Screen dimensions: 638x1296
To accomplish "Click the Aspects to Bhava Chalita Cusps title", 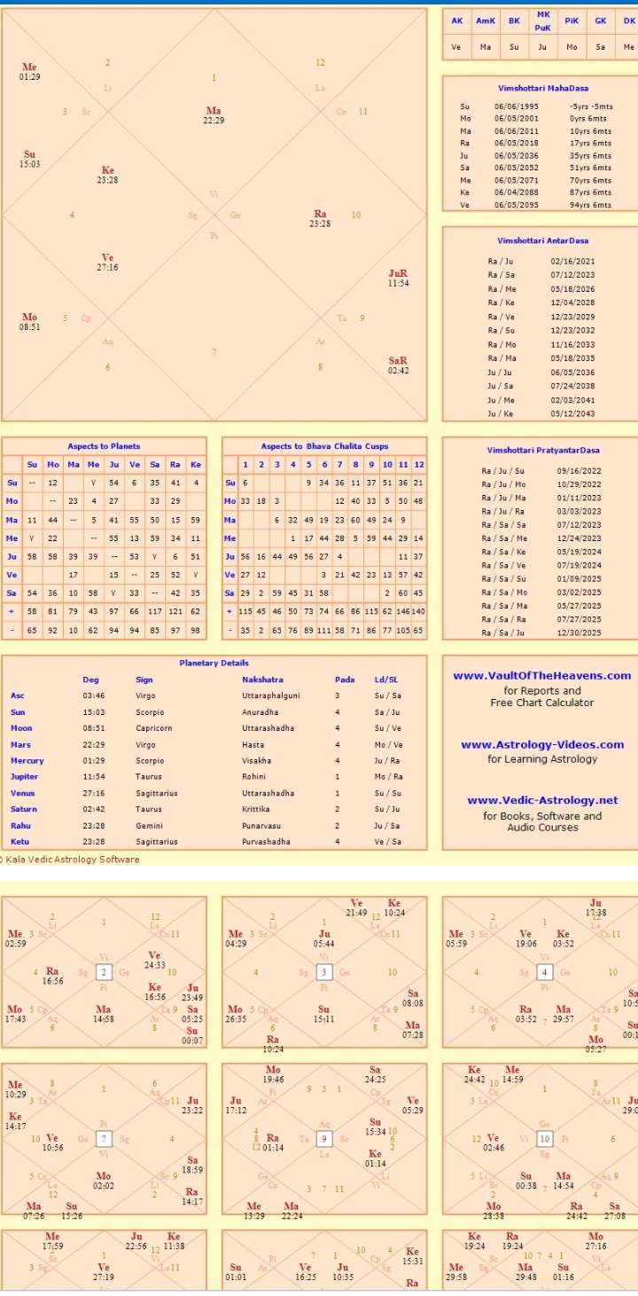I will click(x=323, y=446).
